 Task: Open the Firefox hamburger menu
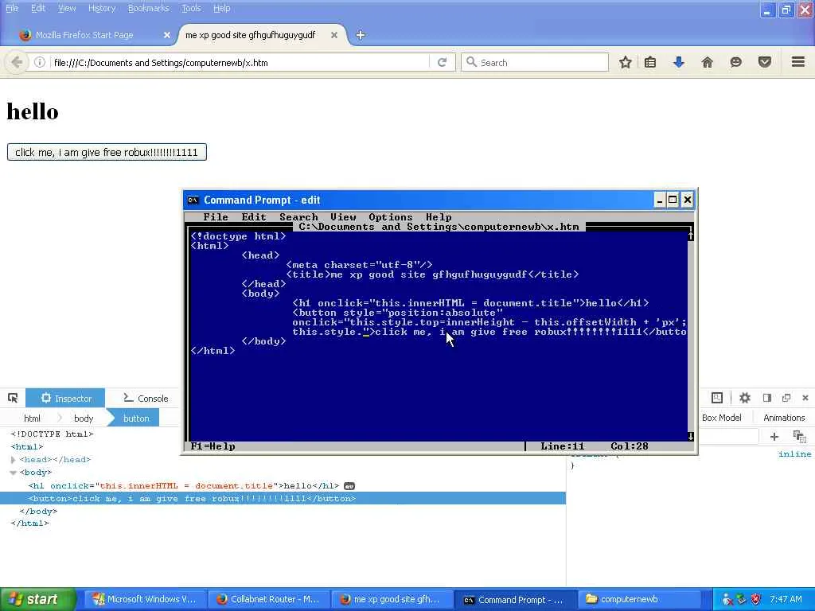pos(798,62)
